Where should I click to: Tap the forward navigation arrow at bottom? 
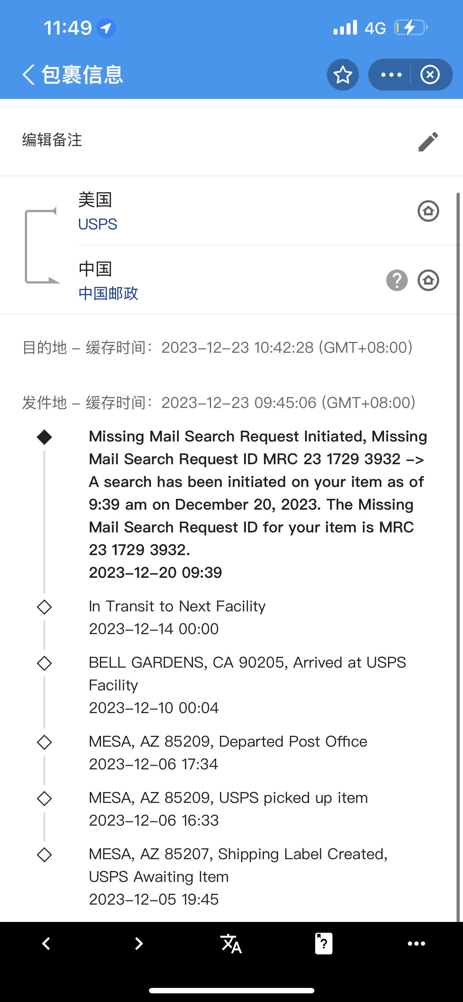[139, 943]
